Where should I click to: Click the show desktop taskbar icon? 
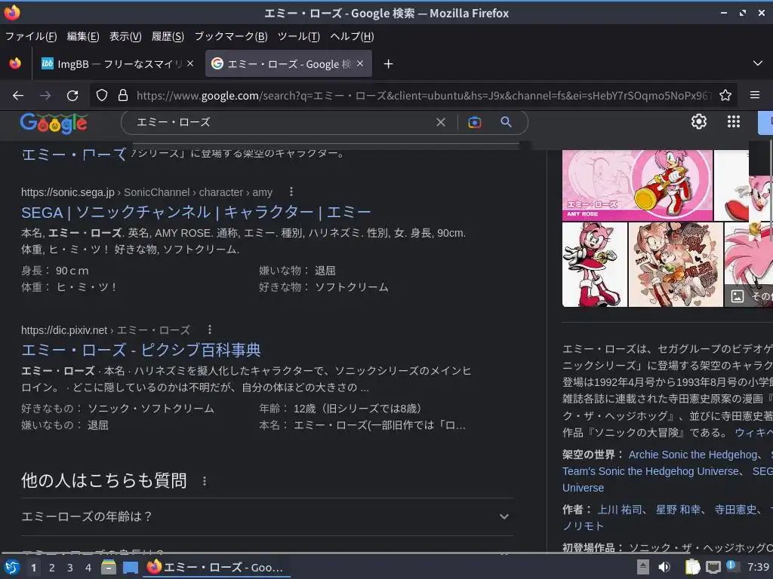tap(130, 567)
